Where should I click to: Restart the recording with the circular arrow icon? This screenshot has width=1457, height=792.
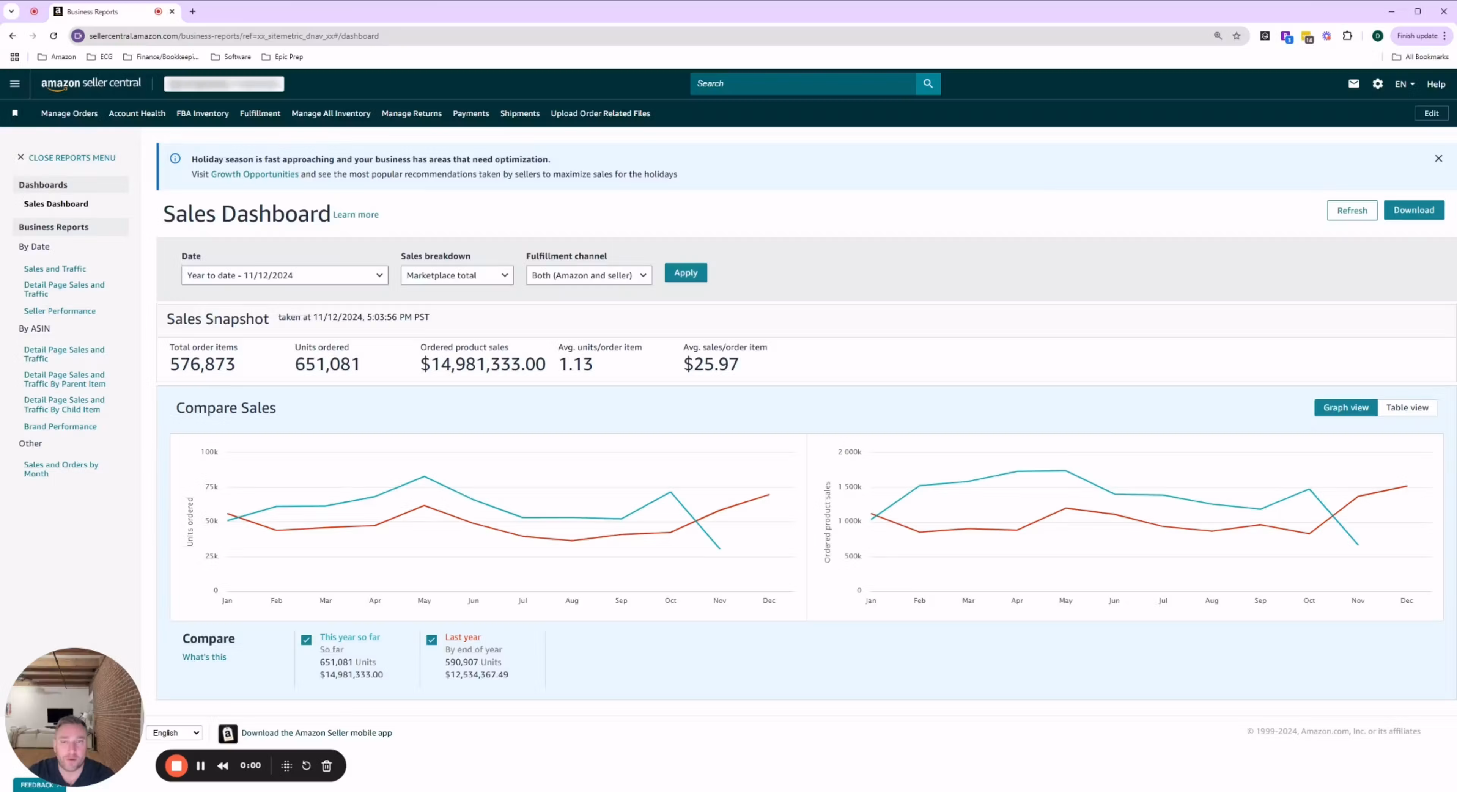click(306, 765)
